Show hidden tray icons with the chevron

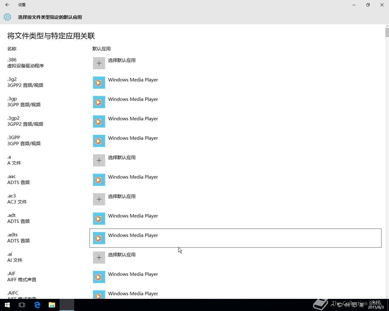point(332,305)
